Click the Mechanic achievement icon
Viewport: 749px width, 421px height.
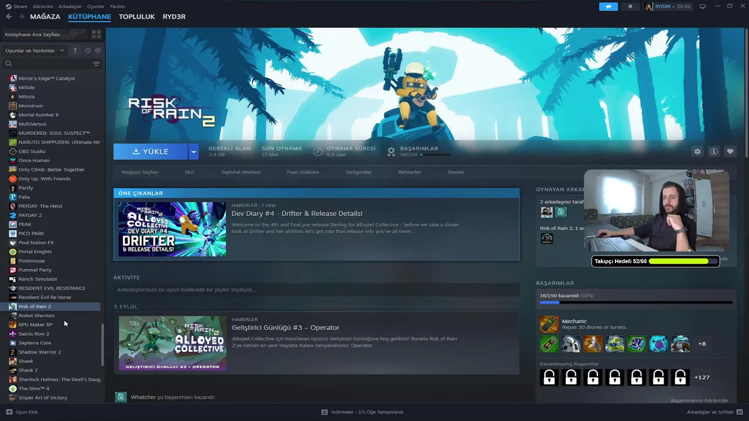[x=549, y=324]
